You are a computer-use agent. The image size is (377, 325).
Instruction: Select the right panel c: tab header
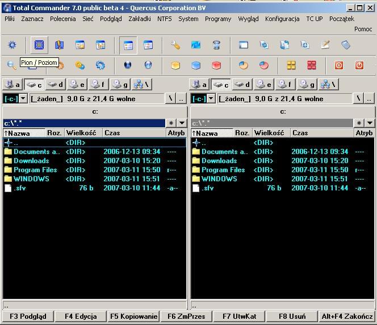(x=283, y=112)
